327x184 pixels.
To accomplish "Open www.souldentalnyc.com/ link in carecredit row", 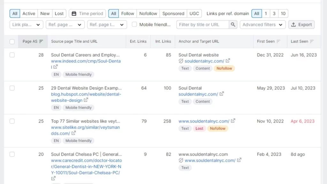I will point(210,160).
